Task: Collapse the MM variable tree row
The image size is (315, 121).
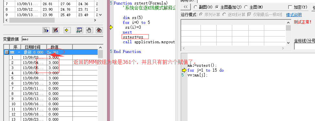Action: (6, 52)
